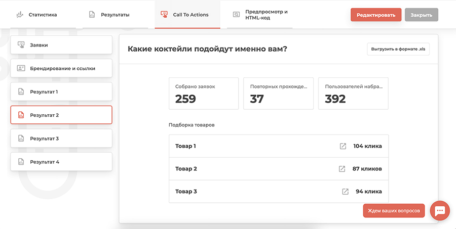This screenshot has width=456, height=229.
Task: Click the Товар 2 row label
Action: click(x=186, y=169)
